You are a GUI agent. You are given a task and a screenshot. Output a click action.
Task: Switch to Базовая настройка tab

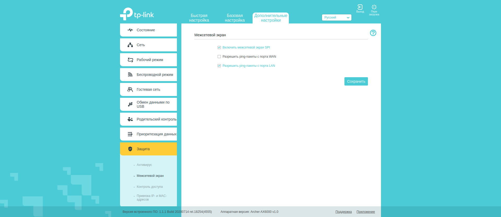click(x=235, y=18)
